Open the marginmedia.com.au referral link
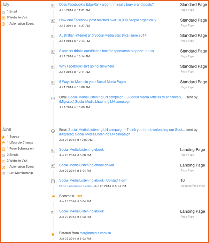 point(95,233)
